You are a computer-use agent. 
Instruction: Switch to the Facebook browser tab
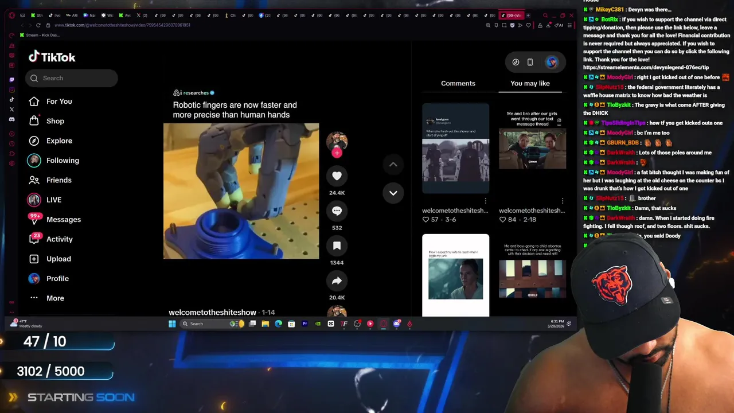(265, 15)
